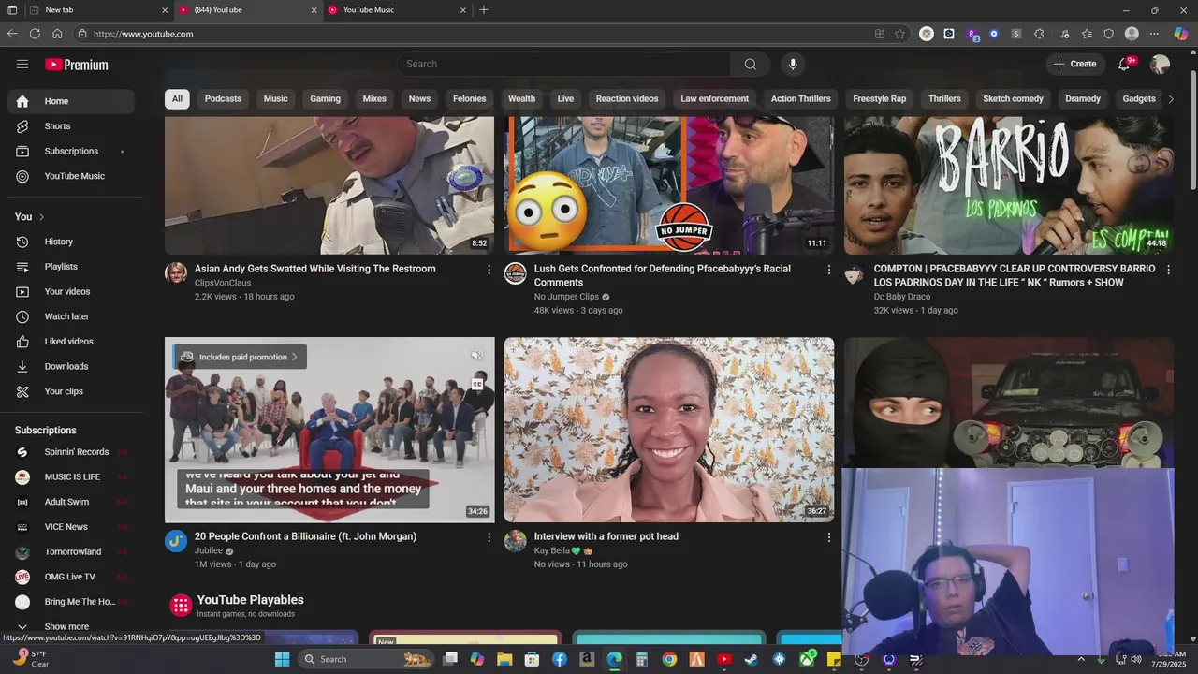This screenshot has width=1198, height=674.
Task: Show hidden system tray icons
Action: click(1081, 659)
